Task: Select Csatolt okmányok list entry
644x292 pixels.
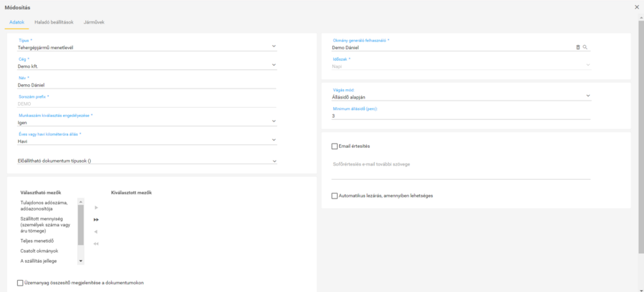Action: [39, 251]
